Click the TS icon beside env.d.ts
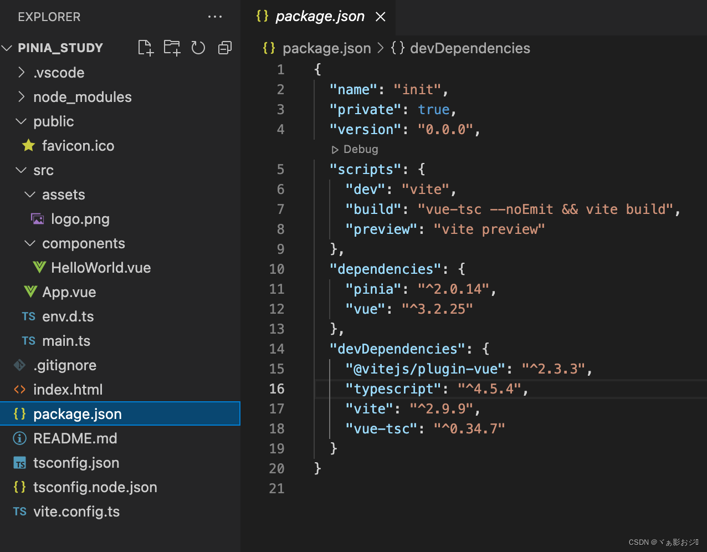Image resolution: width=707 pixels, height=552 pixels. click(29, 316)
